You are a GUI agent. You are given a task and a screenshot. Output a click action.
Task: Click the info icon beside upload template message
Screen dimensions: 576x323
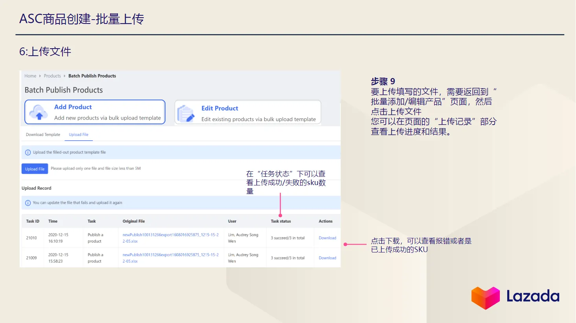point(27,152)
